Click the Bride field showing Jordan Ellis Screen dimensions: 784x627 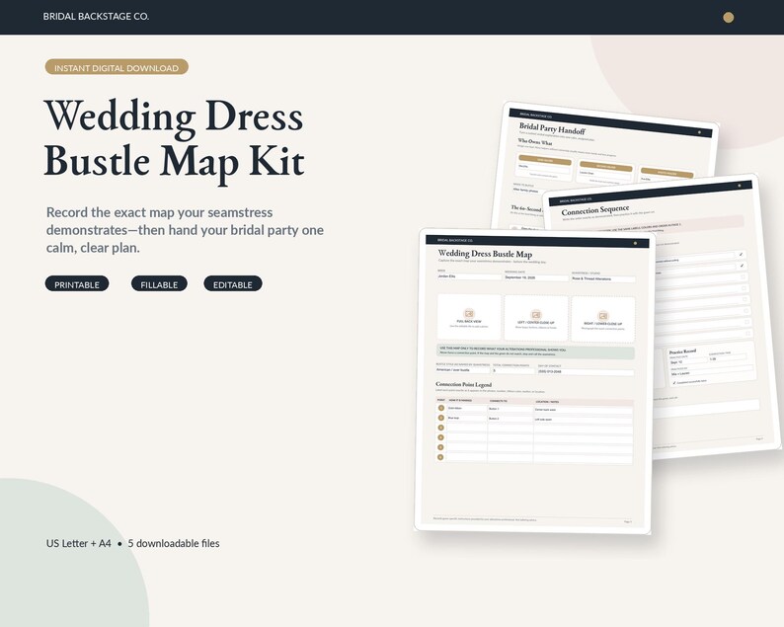(469, 276)
